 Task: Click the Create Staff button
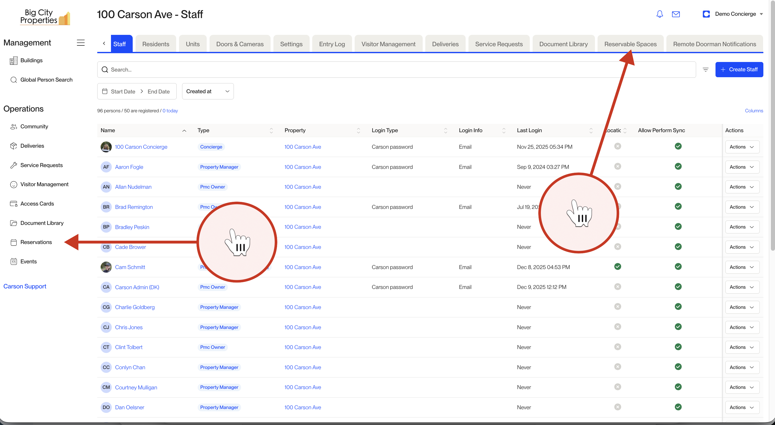click(739, 70)
